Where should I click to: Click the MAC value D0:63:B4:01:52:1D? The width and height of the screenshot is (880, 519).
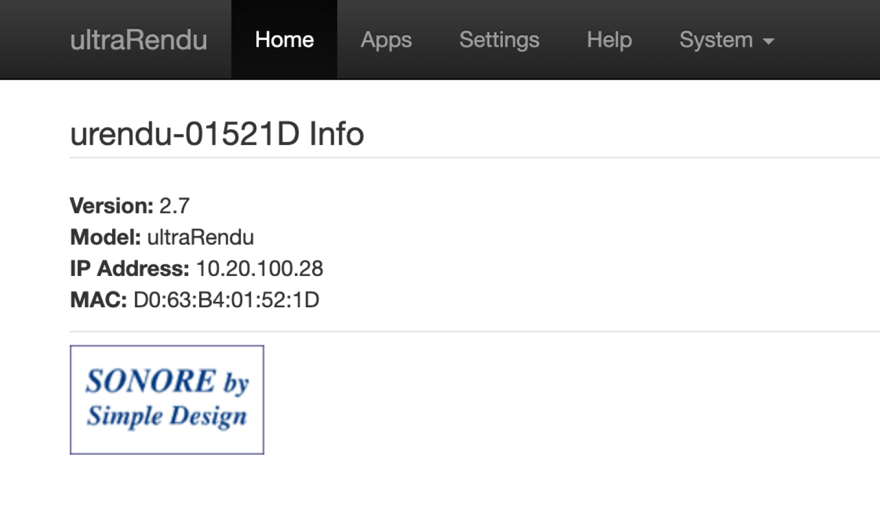click(x=226, y=300)
